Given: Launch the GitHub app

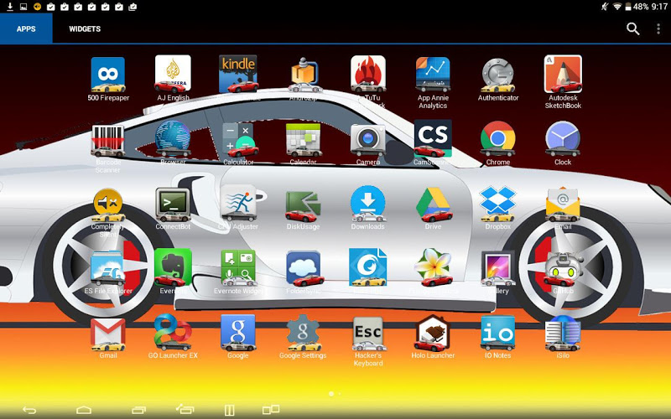Looking at the screenshot, I should tap(563, 268).
